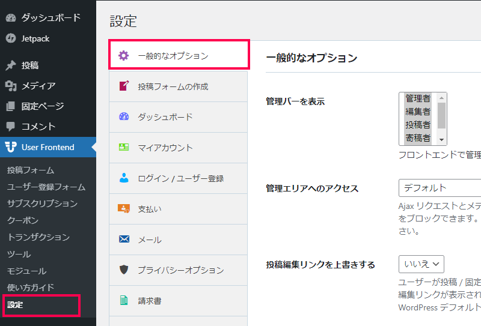Switch to メール settings tab

click(x=178, y=240)
